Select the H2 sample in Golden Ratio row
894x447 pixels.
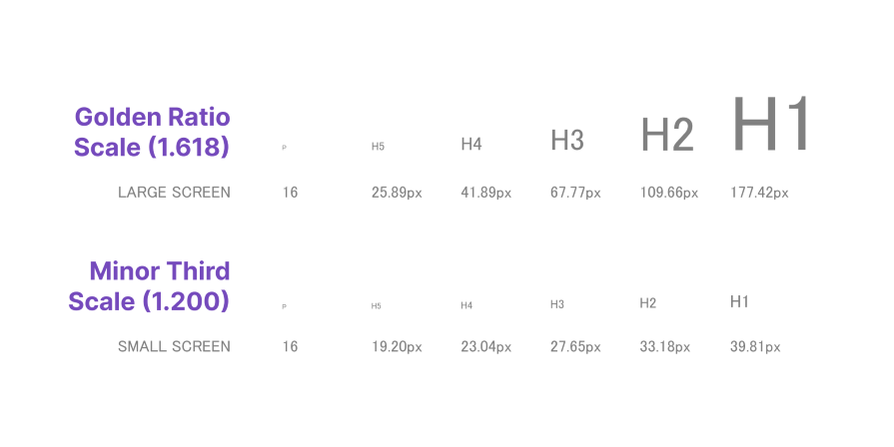tap(667, 135)
